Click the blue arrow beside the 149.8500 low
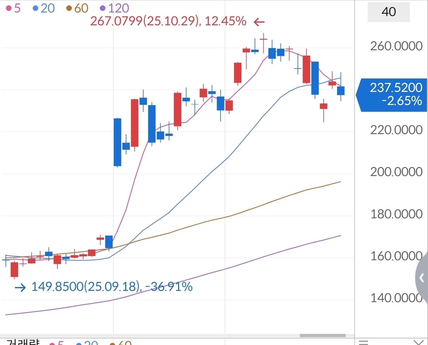The image size is (428, 345). click(x=20, y=287)
